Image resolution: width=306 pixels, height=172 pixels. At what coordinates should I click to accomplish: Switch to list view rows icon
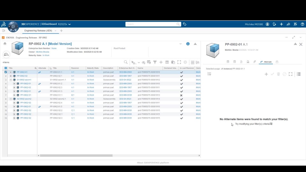(x=193, y=62)
